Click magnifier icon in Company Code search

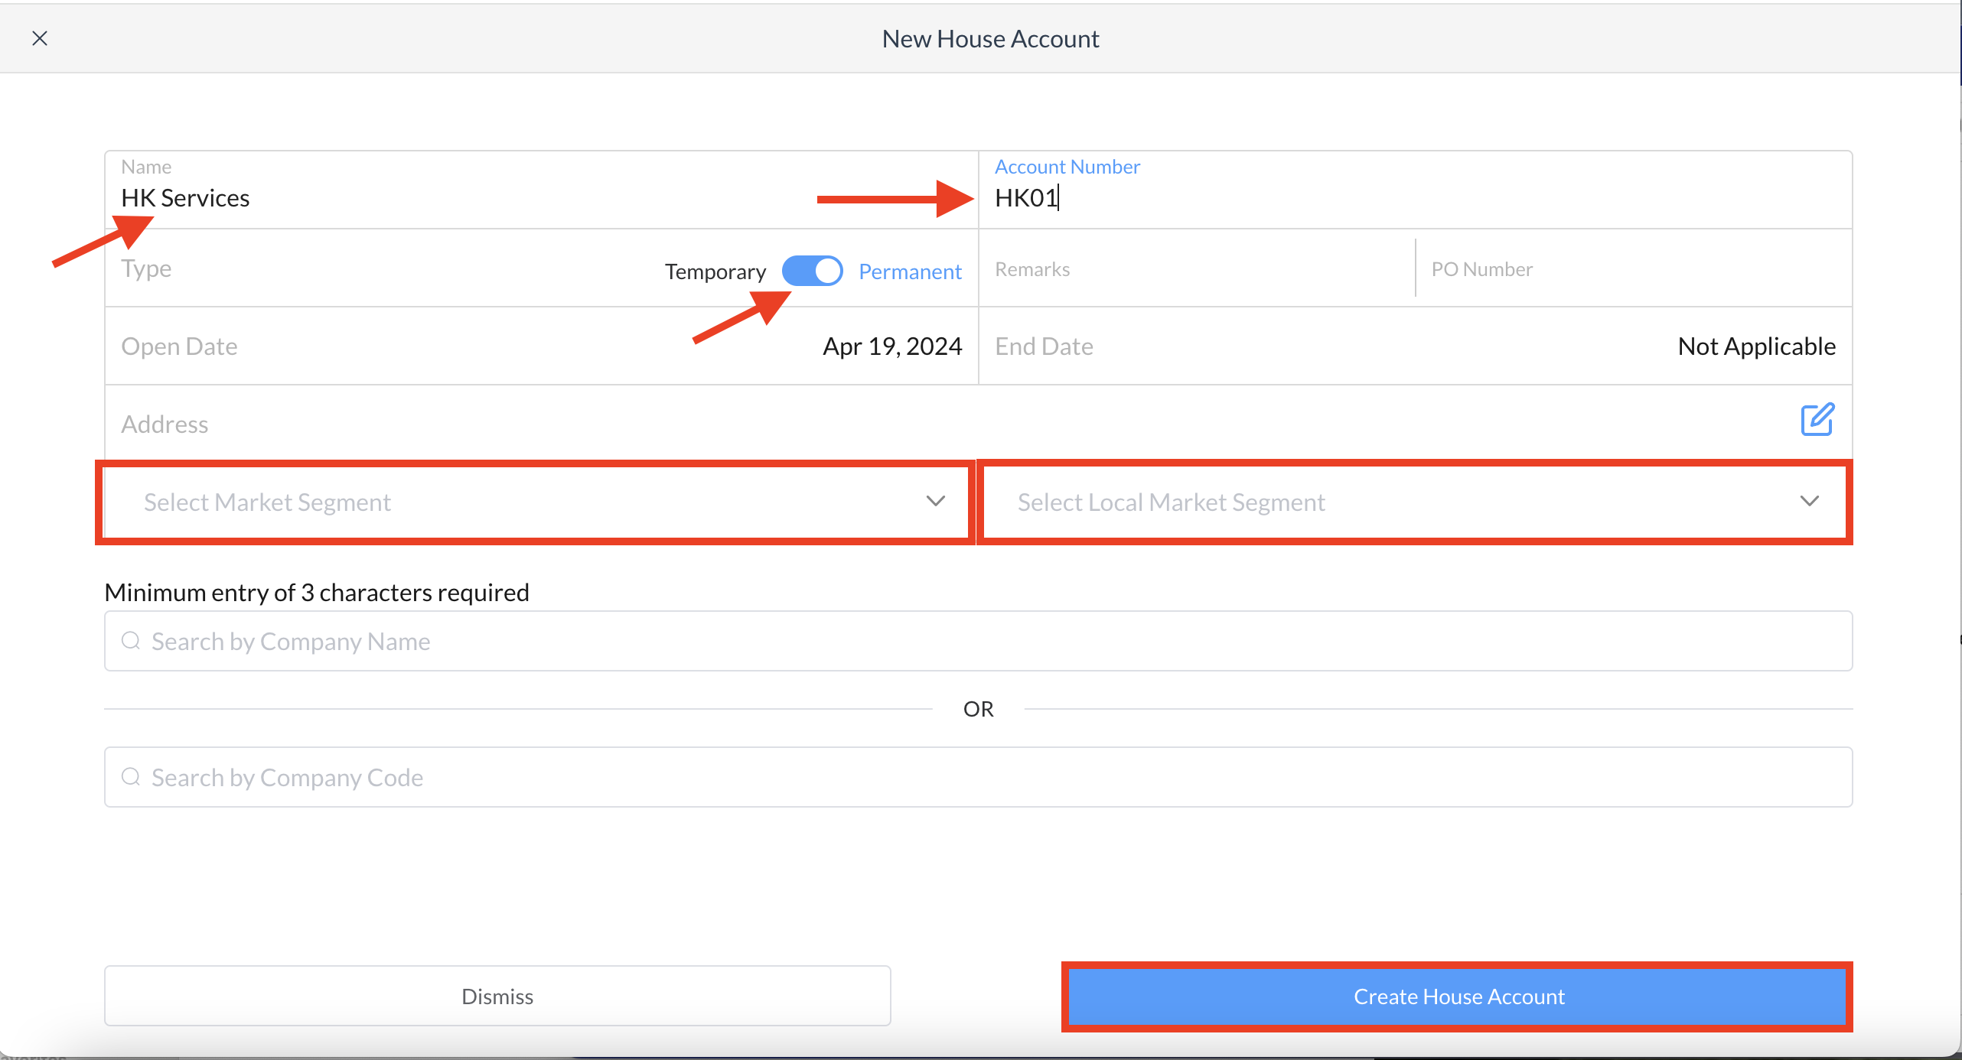[x=131, y=777]
